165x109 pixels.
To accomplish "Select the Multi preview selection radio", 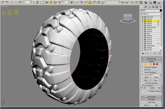I will click(156, 88).
